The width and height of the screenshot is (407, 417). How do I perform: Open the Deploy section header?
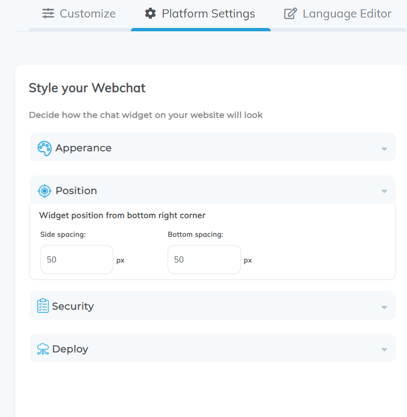pos(213,348)
